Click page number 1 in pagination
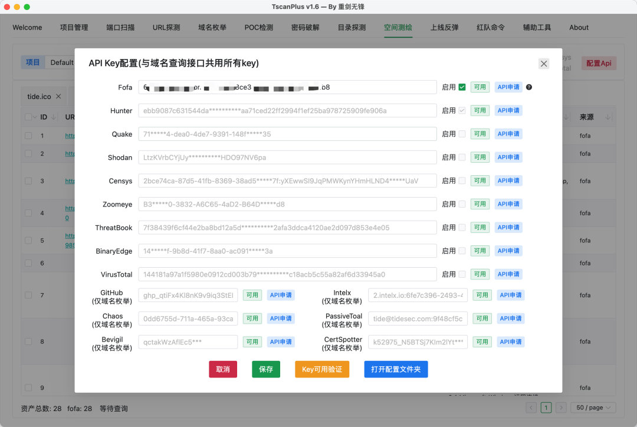Viewport: 637px width, 427px height. pyautogui.click(x=546, y=408)
